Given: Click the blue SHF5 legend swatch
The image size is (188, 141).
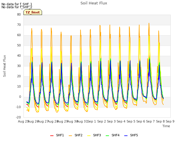Looking at the screenshot, I should pos(126,136).
